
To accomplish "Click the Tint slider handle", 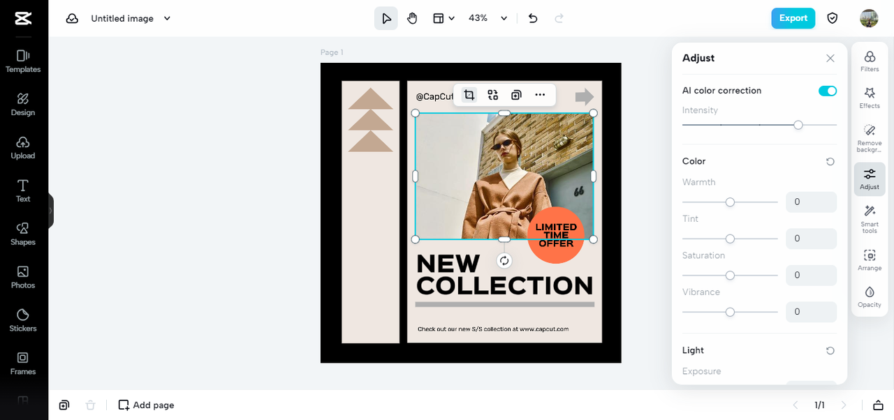I will [x=730, y=239].
